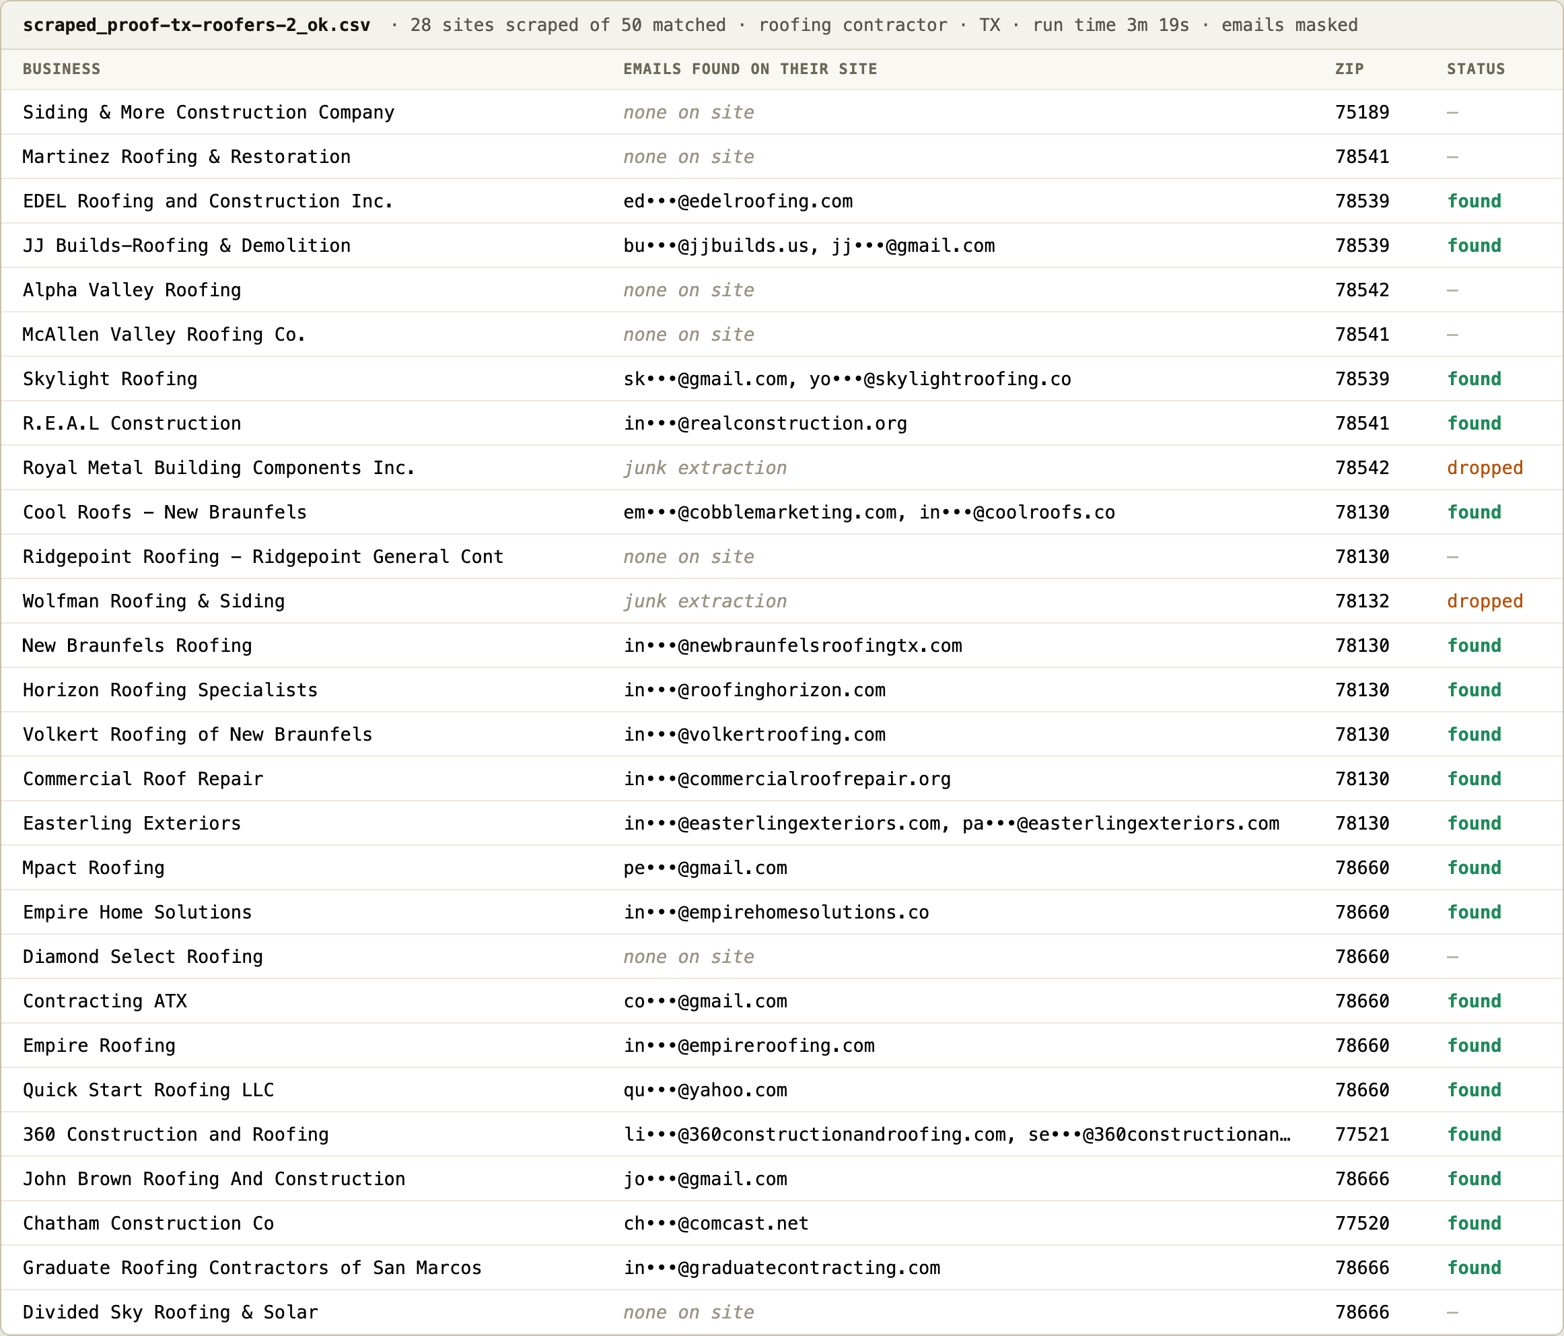Select Horizon Roofing Specialists name

pos(170,690)
